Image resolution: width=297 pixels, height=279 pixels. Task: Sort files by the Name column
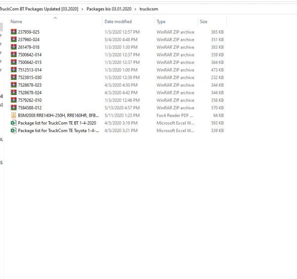click(x=16, y=22)
